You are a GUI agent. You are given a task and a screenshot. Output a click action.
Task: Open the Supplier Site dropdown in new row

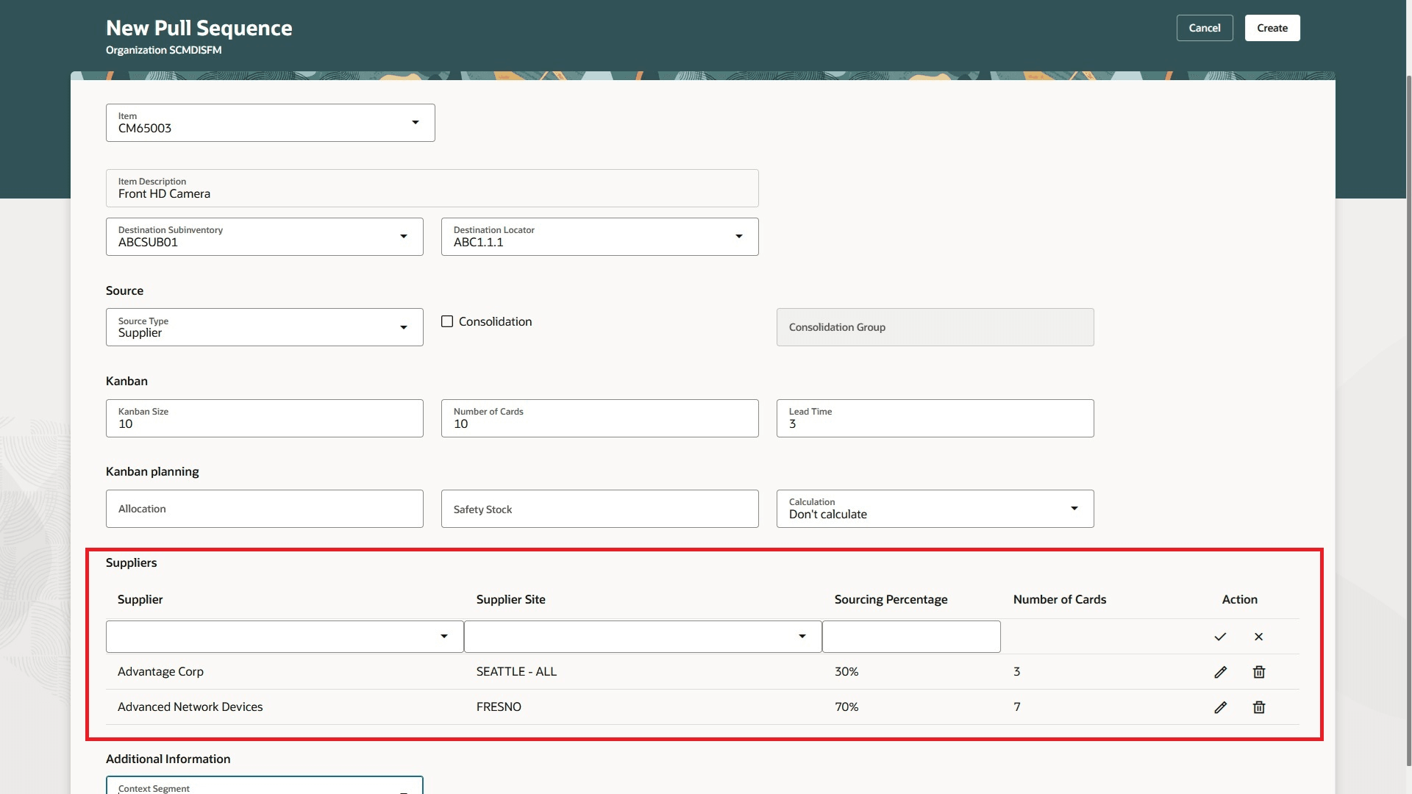tap(802, 637)
